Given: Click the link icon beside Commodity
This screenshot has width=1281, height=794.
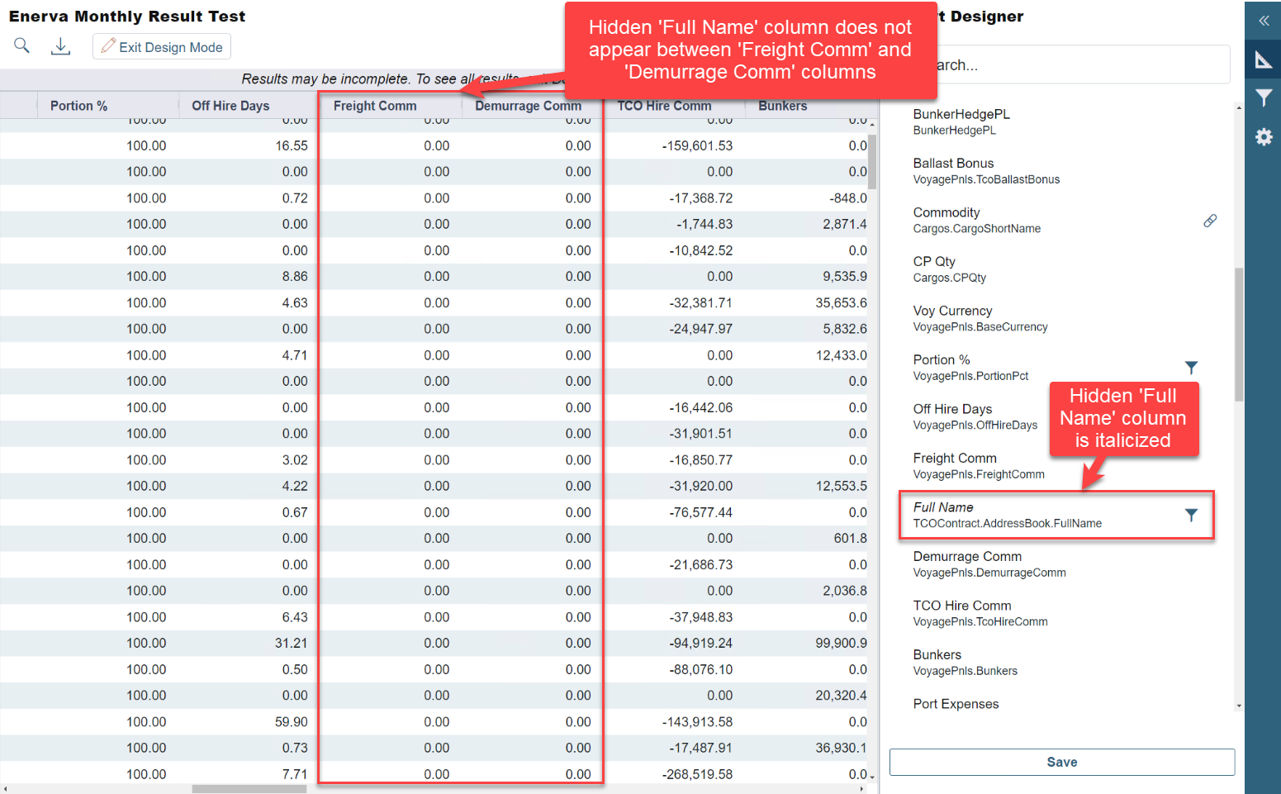Looking at the screenshot, I should click(1209, 221).
